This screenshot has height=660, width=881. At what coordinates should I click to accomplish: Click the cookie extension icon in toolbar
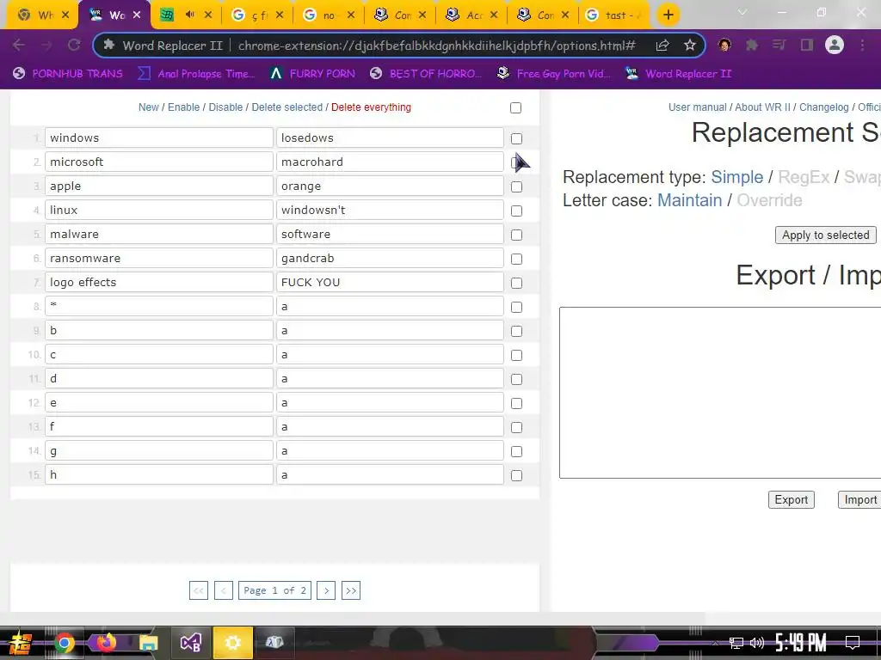(724, 45)
